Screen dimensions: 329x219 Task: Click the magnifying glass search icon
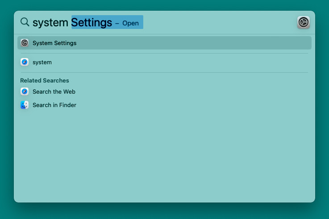(x=25, y=22)
